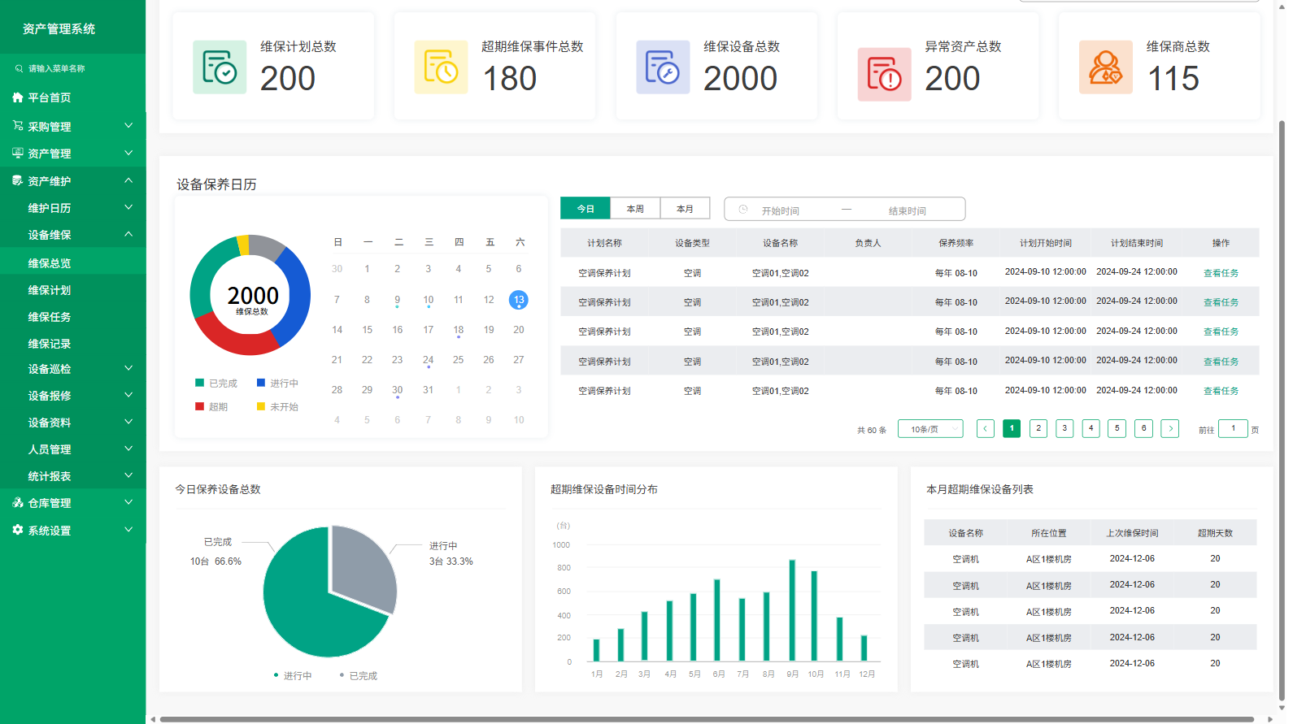Click the maintenance plan total icon
The width and height of the screenshot is (1293, 724).
tap(220, 67)
